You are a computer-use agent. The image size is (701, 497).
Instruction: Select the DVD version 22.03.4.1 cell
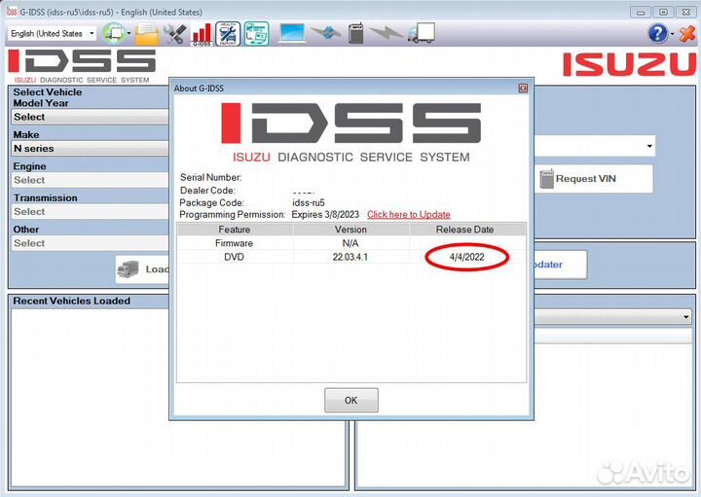pyautogui.click(x=350, y=257)
